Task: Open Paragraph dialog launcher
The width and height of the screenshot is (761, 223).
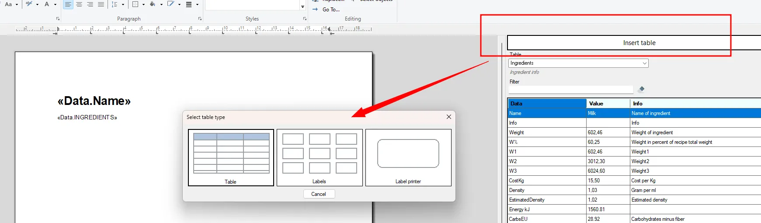Action: [x=200, y=19]
